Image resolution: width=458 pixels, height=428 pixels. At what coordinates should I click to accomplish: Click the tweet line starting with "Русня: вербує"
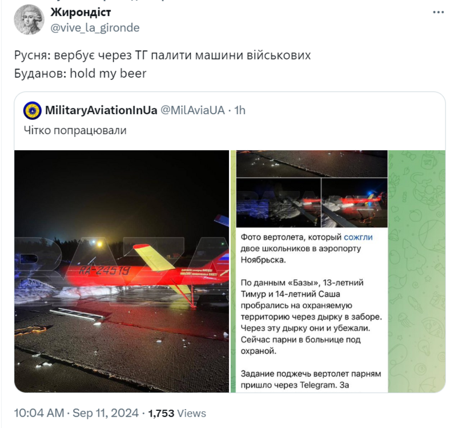click(x=162, y=56)
